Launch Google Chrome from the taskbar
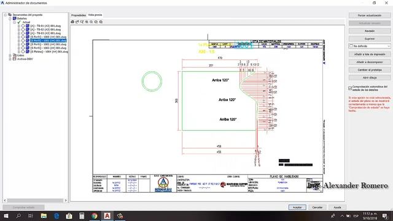Screen dimensions: 393x221 94,215
